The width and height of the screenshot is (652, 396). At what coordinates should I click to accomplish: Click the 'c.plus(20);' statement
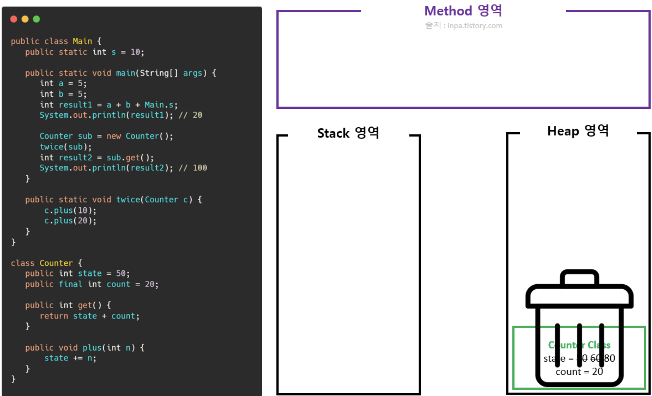70,221
